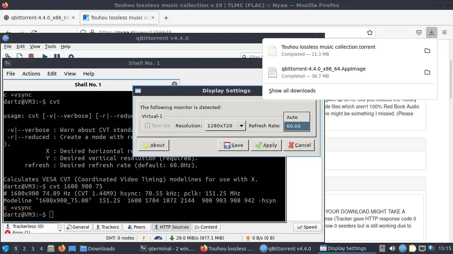Click the alternative speed limits speedometer icon

click(x=159, y=238)
